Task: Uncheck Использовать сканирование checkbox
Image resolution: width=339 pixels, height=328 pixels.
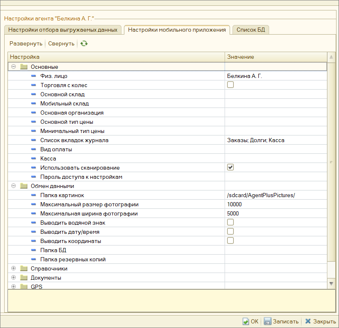Action: click(x=230, y=167)
